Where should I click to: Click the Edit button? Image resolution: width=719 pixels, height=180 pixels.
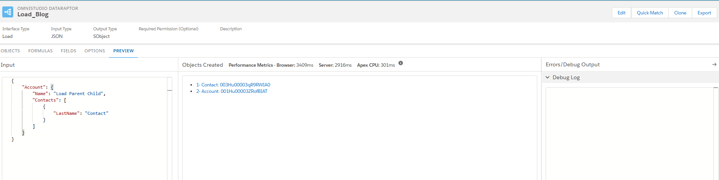pos(621,13)
